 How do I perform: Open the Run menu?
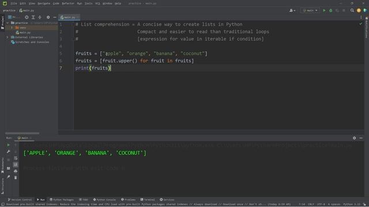coord(80,3)
